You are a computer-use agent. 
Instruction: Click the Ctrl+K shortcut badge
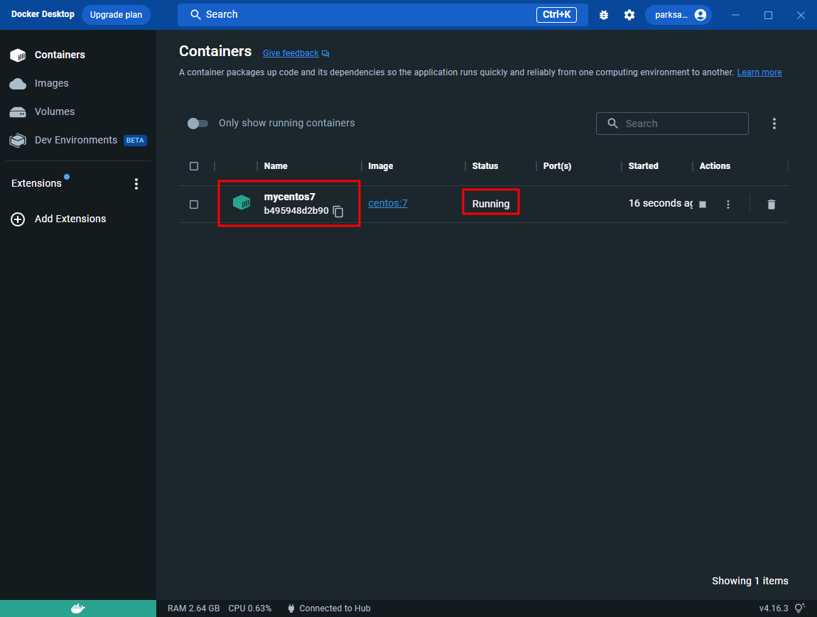(x=556, y=15)
